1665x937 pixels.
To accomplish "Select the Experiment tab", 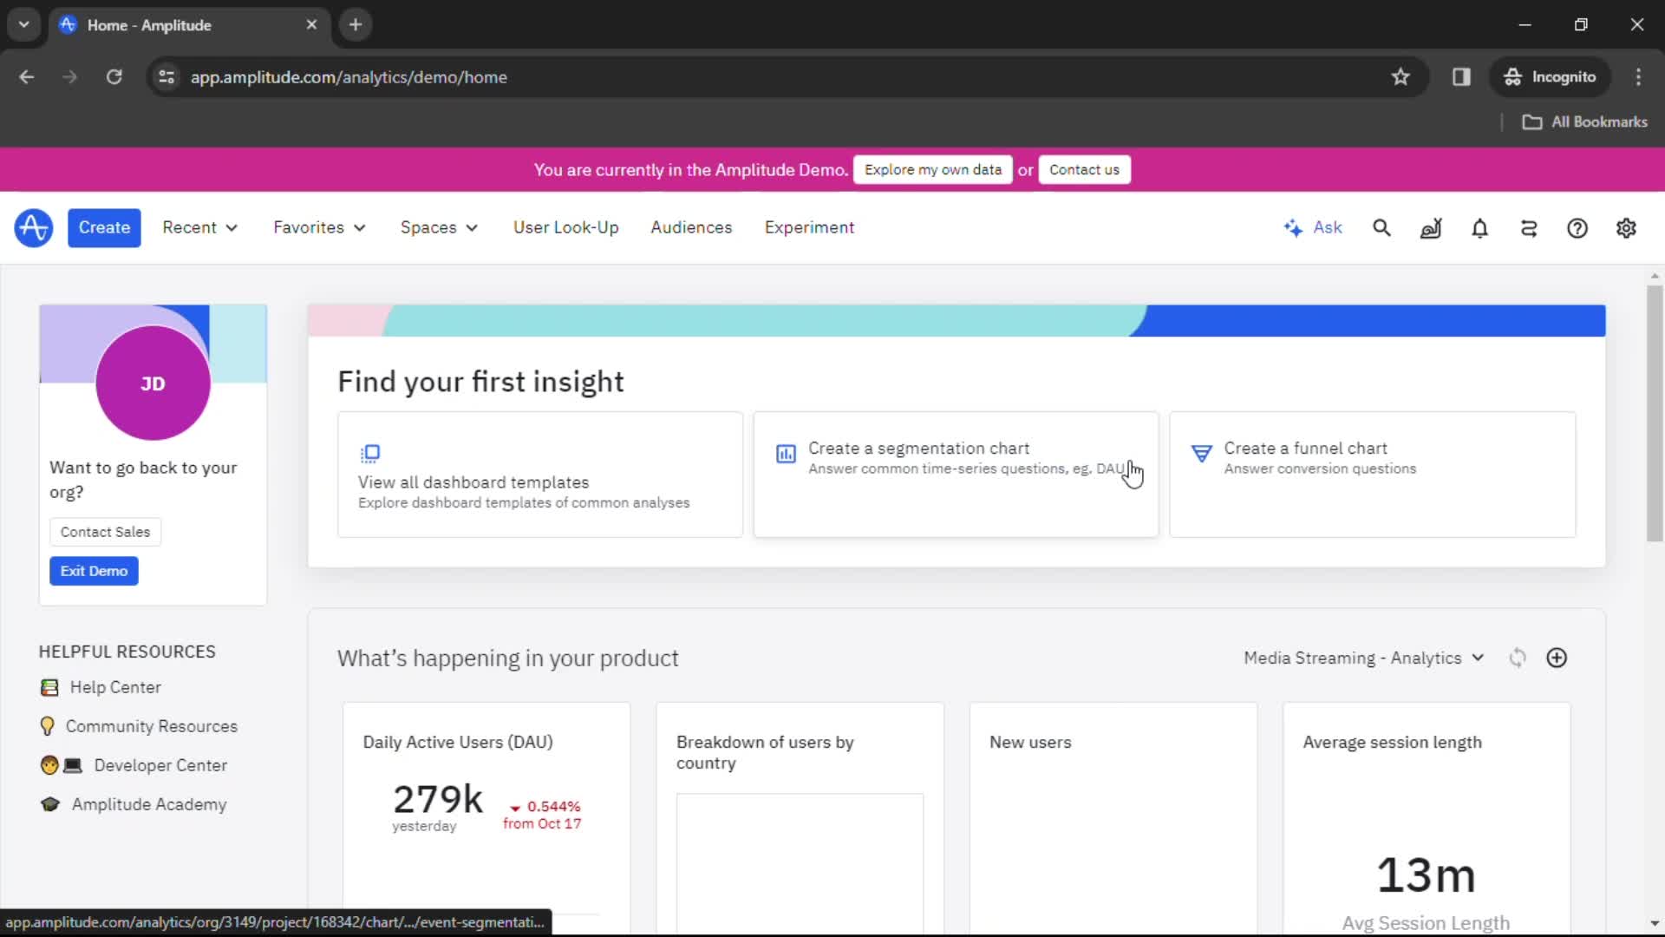I will click(808, 226).
